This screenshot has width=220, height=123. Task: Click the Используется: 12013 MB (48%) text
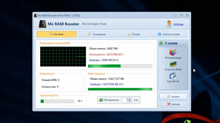(106, 54)
